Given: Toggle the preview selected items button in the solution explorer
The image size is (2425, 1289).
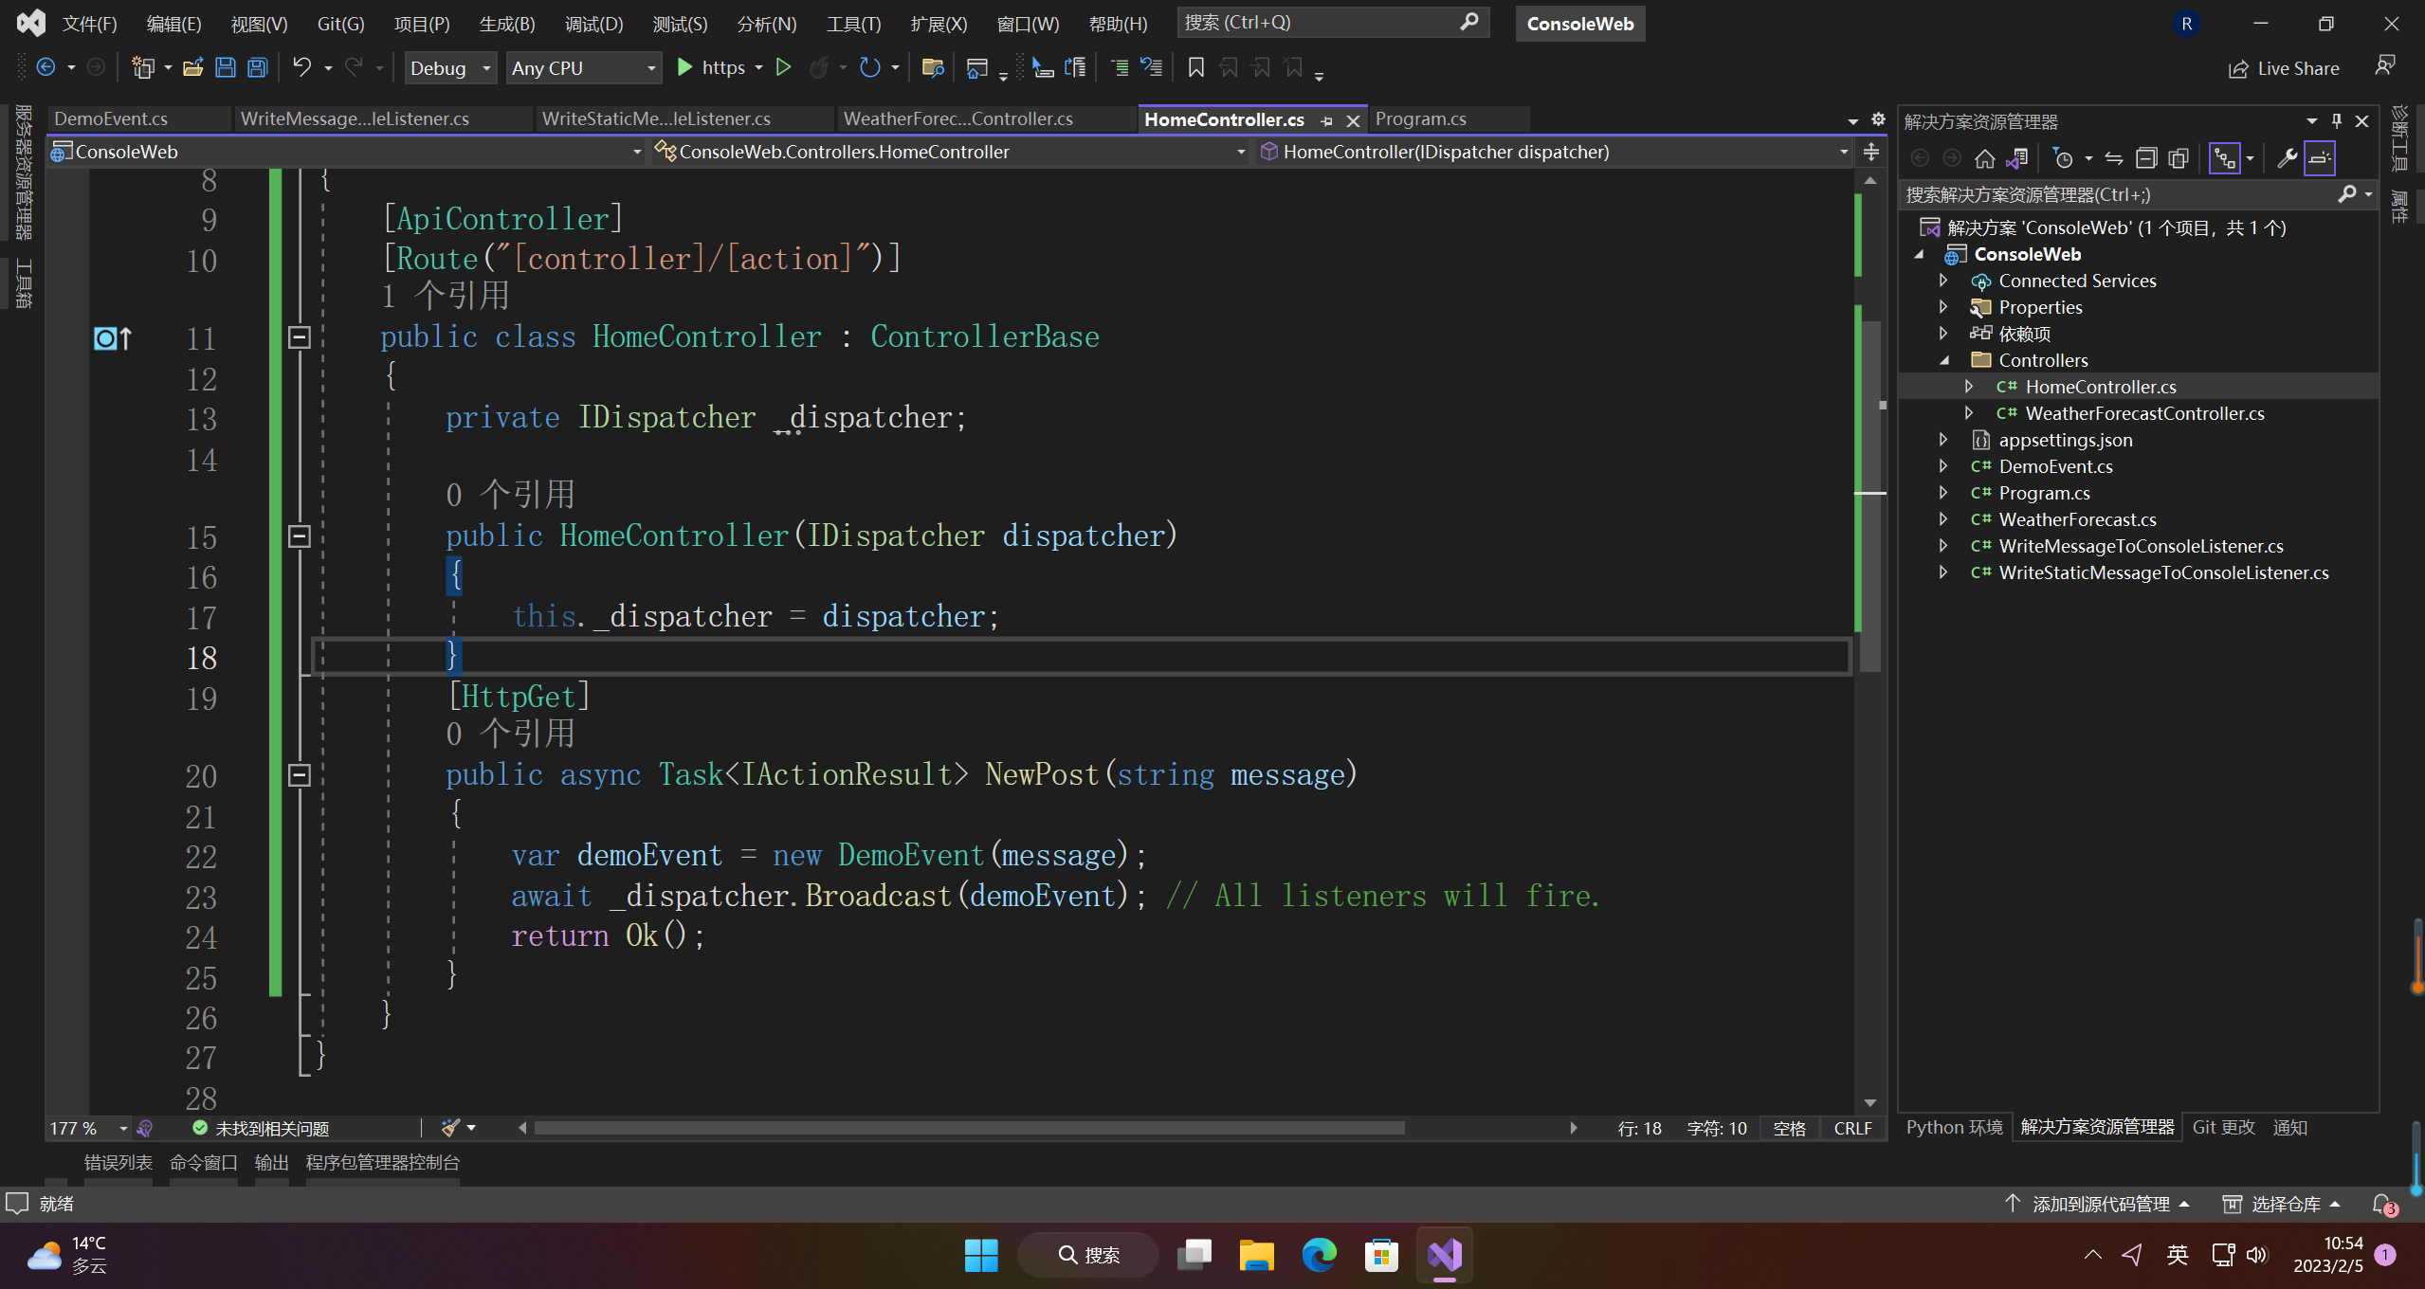Looking at the screenshot, I should tap(2320, 158).
